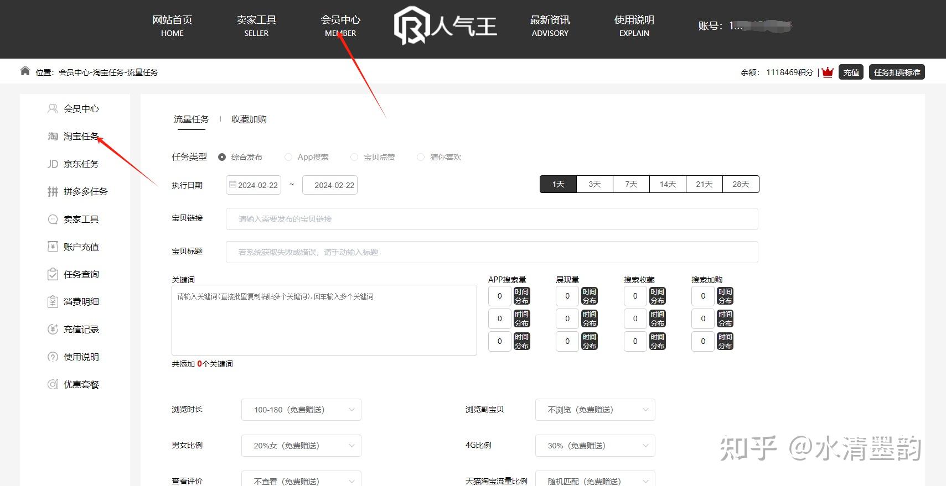
Task: Click first-row 展现量 number input
Action: [567, 296]
